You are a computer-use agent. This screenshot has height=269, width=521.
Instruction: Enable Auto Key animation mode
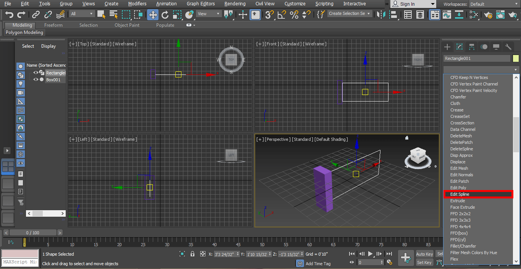point(424,254)
